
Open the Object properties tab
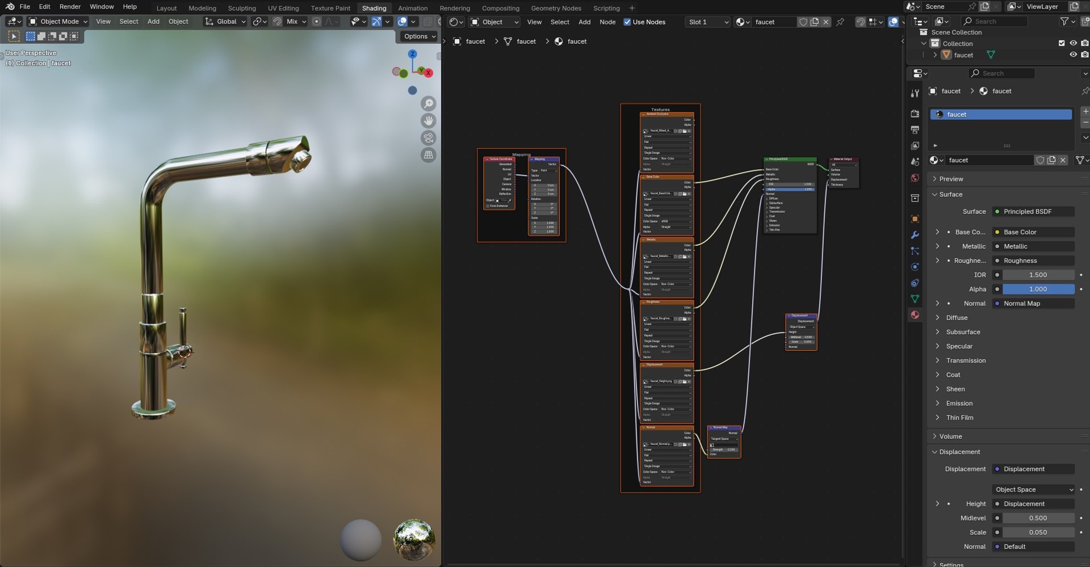click(915, 219)
